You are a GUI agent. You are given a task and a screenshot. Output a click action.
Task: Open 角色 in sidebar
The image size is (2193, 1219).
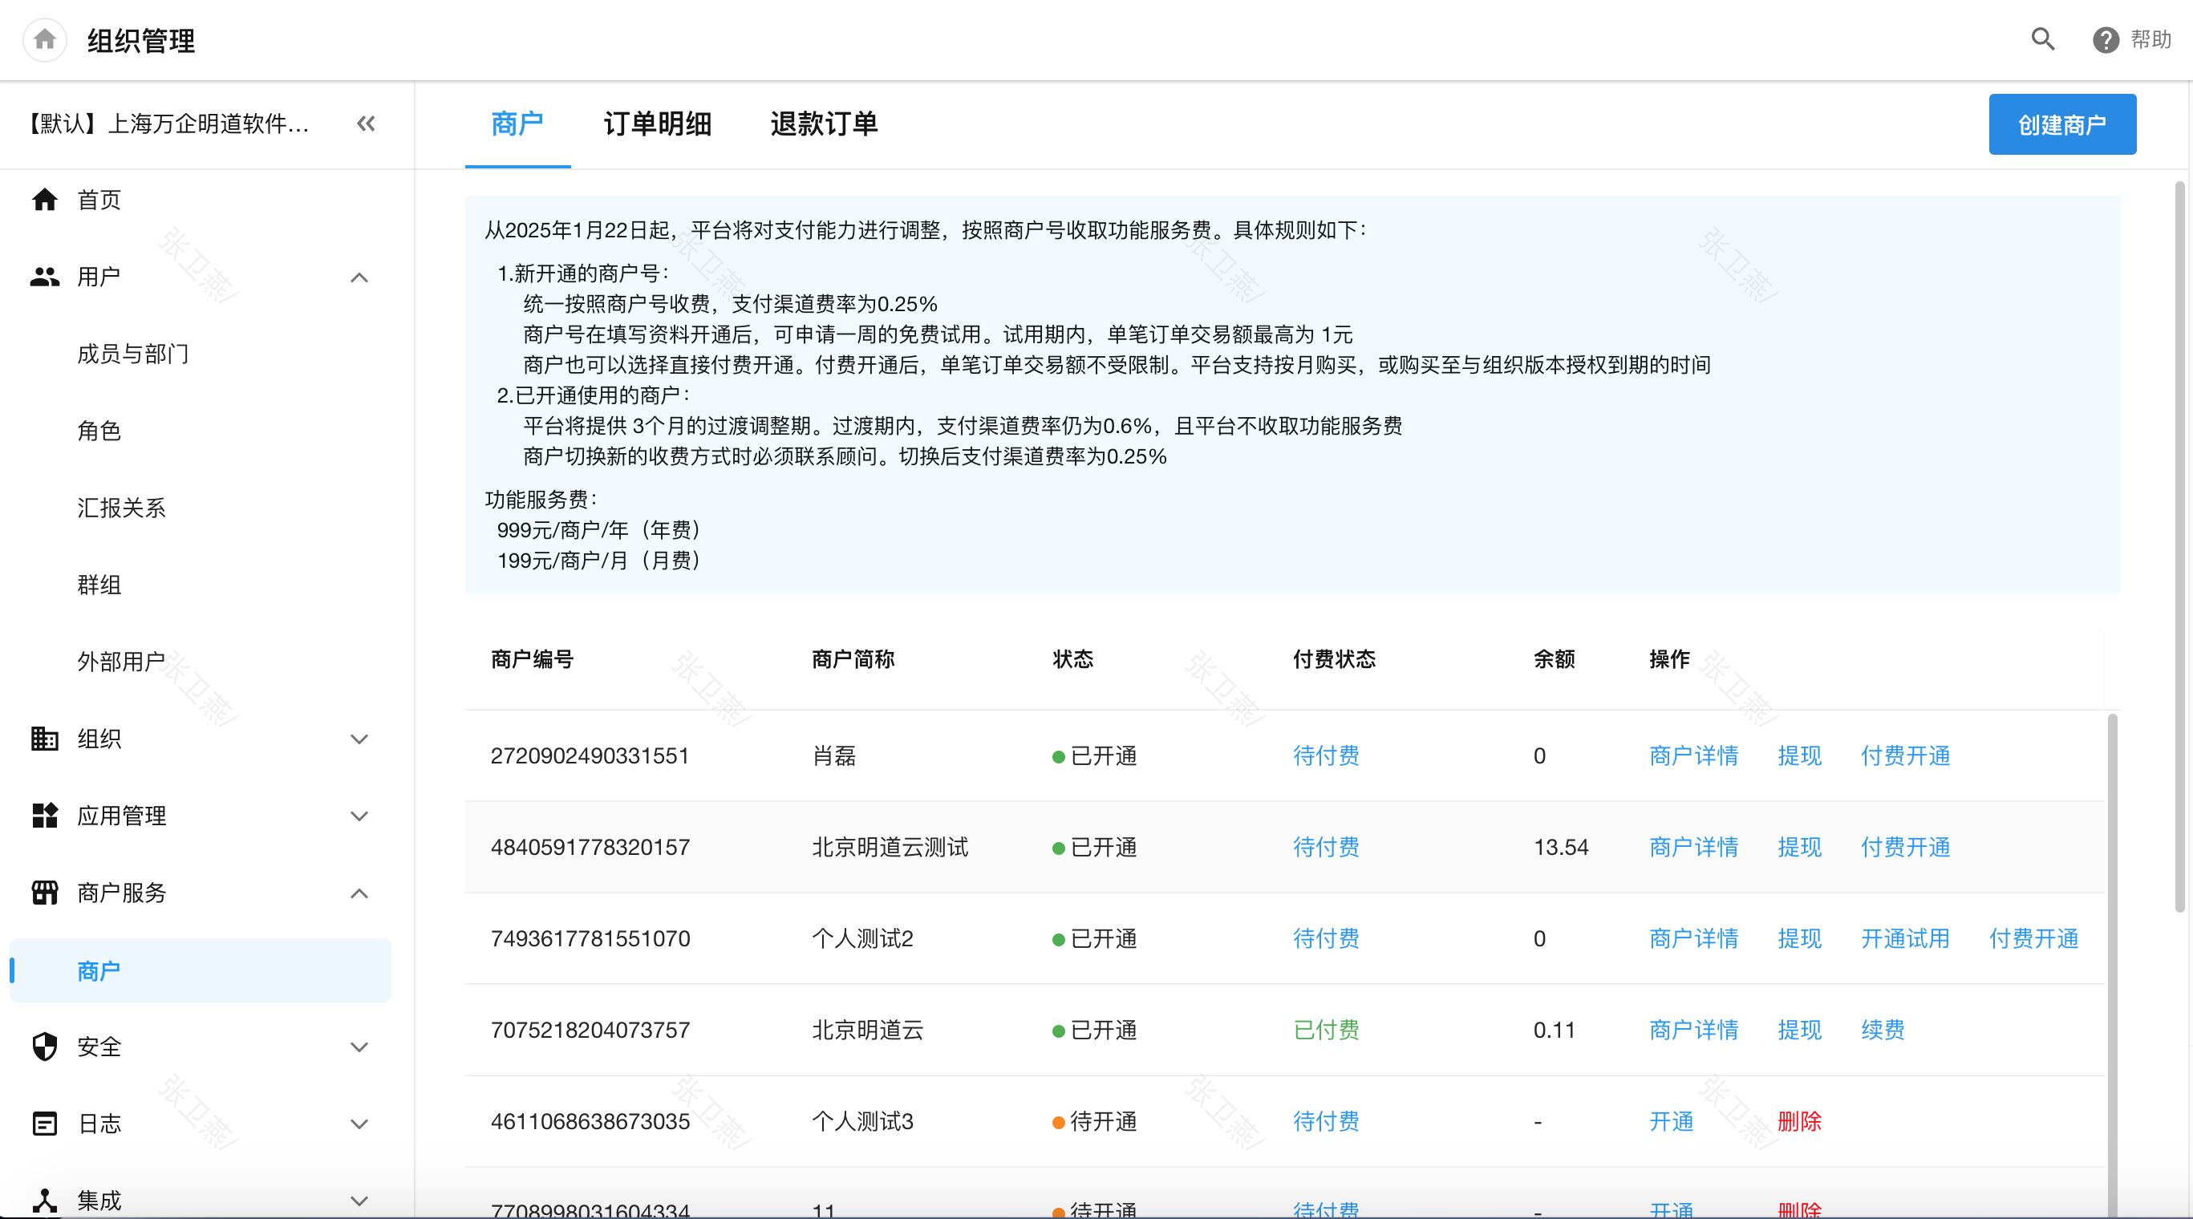pos(99,431)
